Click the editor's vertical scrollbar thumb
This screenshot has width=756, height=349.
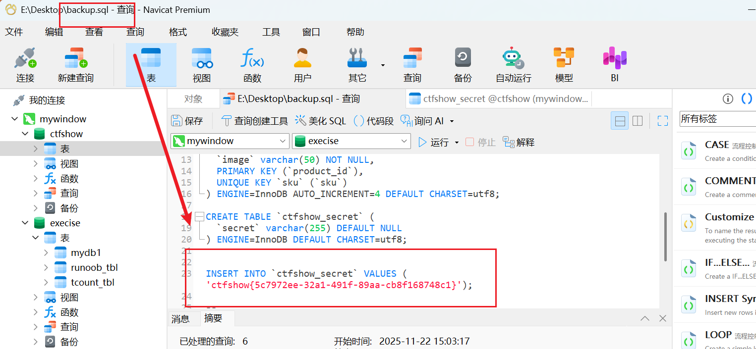click(x=665, y=236)
